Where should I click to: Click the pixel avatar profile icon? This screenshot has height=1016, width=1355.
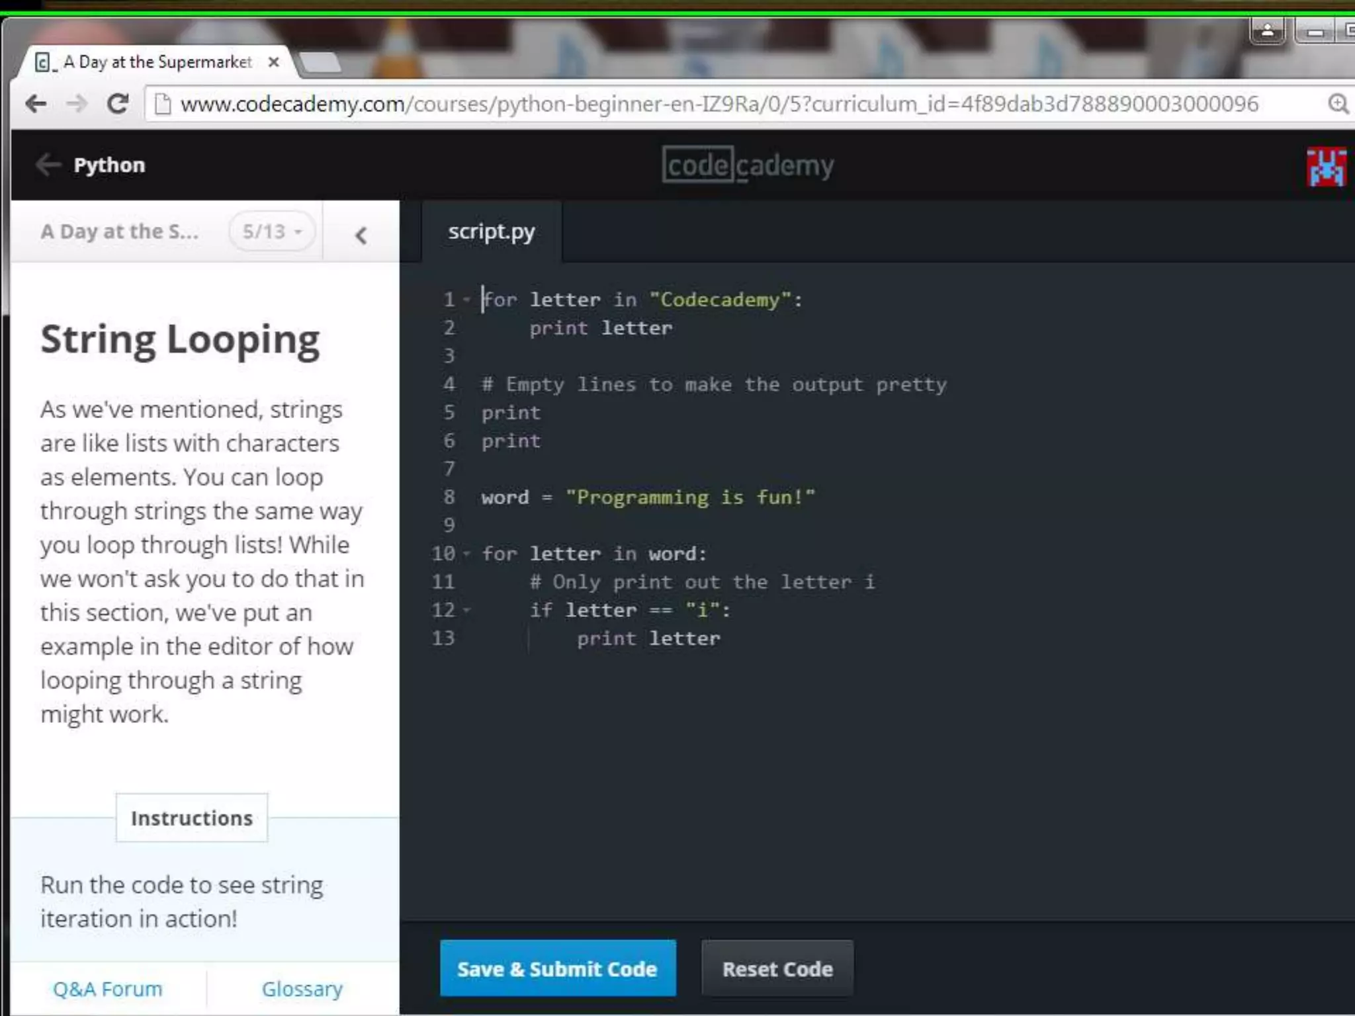click(1326, 167)
